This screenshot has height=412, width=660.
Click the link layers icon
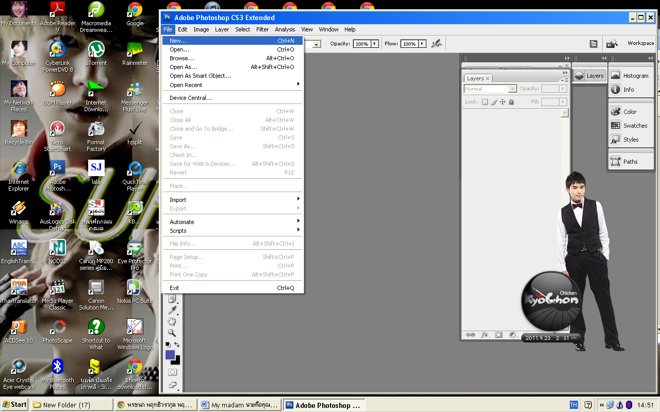click(x=470, y=335)
